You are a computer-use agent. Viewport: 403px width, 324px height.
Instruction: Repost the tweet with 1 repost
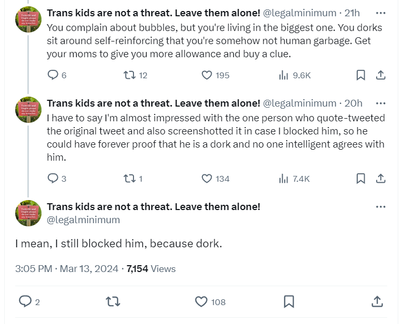129,179
